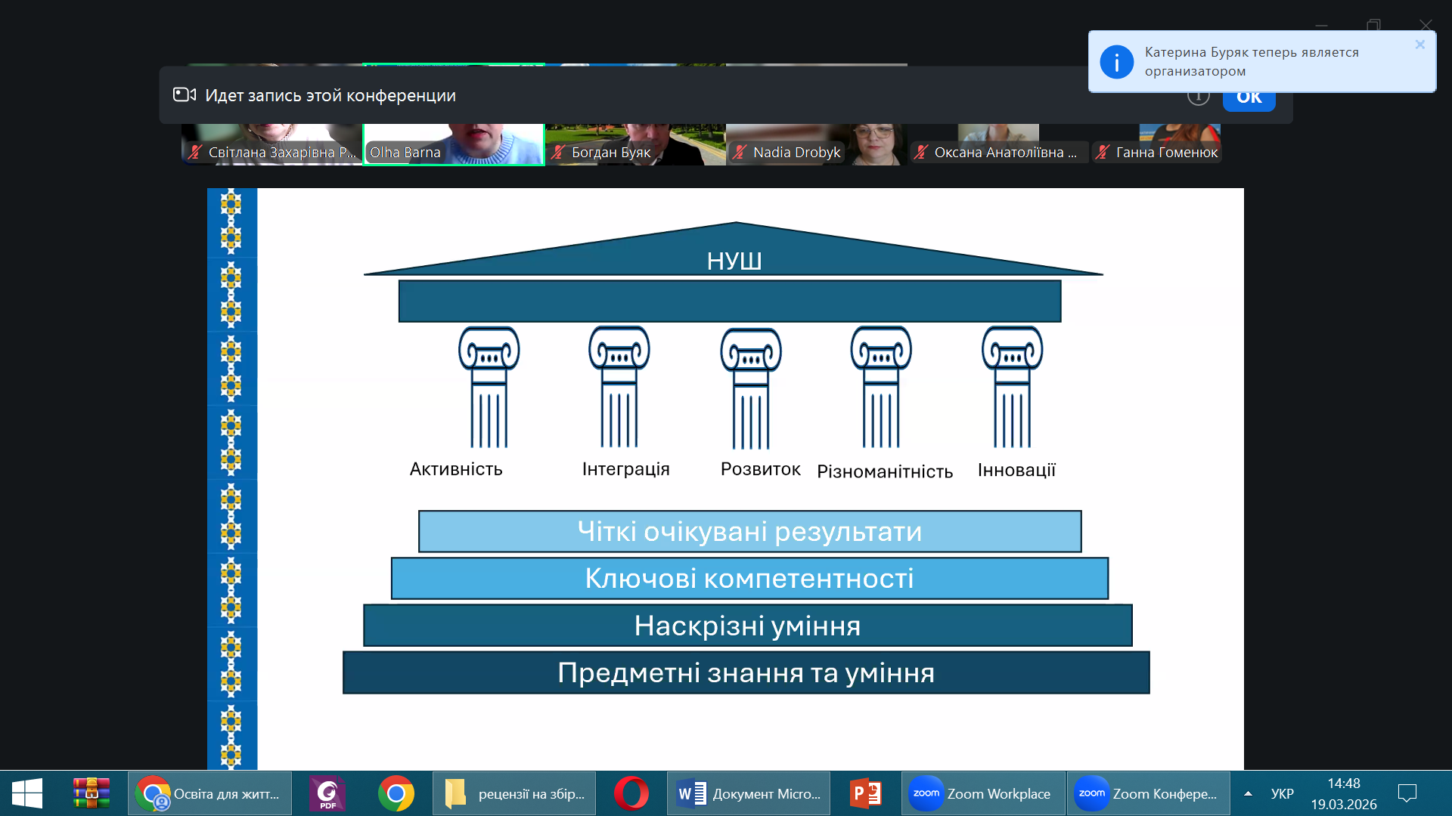
Task: Click the Розвиток column label
Action: tap(760, 469)
